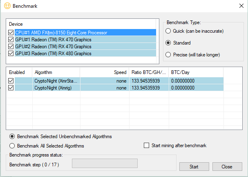Select Benchmark All Selected Algorithms option
Viewport: 248px width, 177px height.
point(12,146)
